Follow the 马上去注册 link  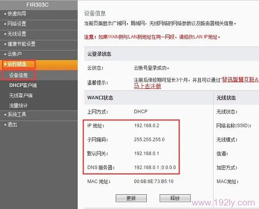pyautogui.click(x=147, y=86)
